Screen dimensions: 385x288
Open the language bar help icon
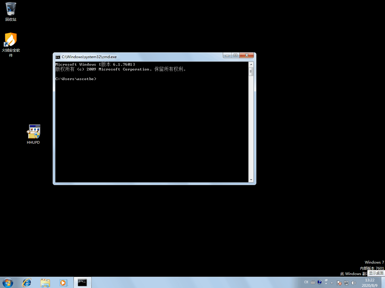click(x=320, y=282)
